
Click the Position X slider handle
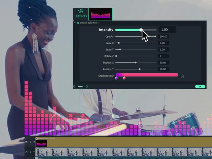point(136,63)
